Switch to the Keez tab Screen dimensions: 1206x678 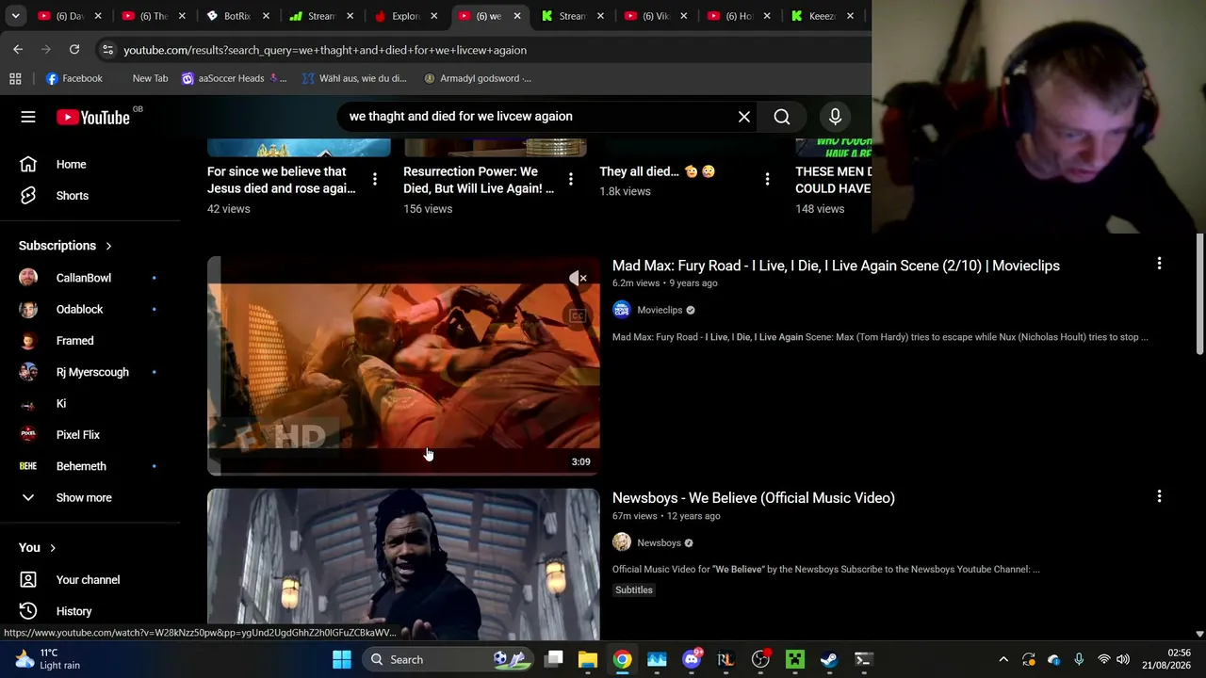coord(823,16)
